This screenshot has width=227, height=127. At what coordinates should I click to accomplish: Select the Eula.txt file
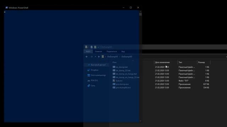[x=119, y=81]
